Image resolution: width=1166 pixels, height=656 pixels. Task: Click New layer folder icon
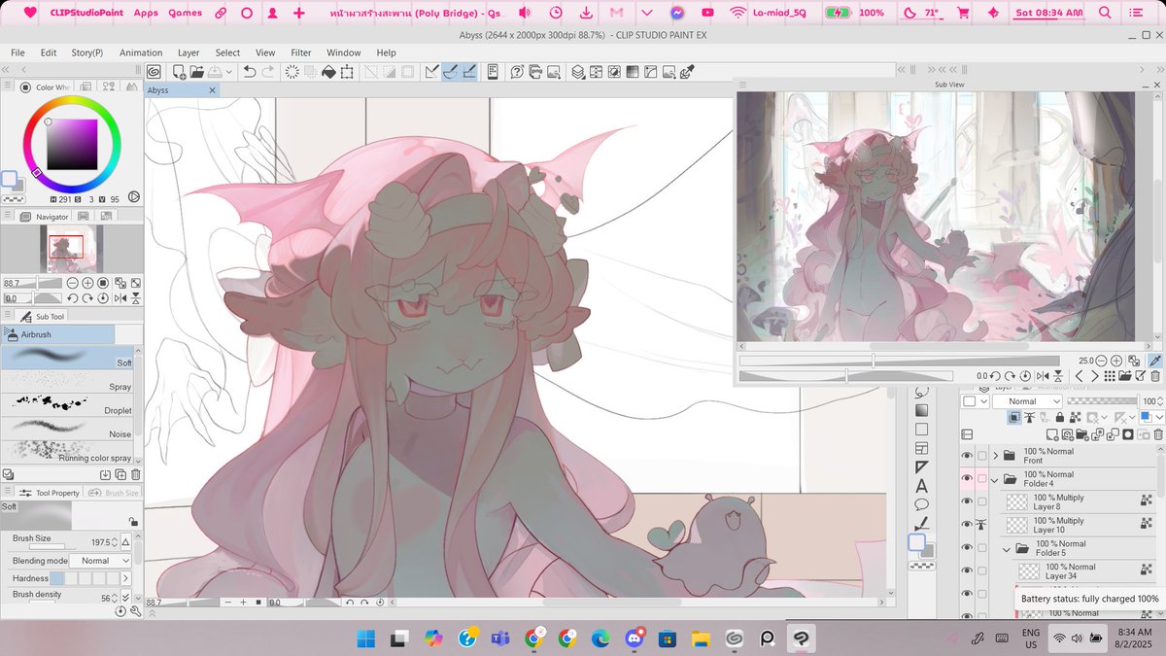pos(1083,434)
